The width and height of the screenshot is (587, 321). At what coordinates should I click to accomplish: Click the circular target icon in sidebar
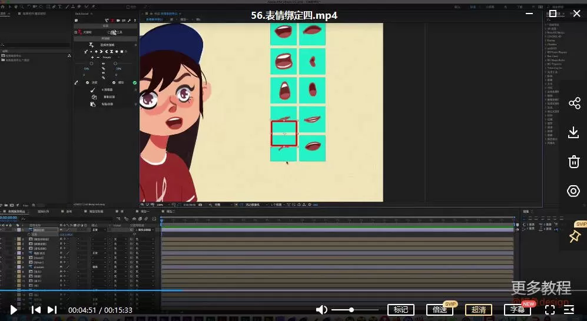coord(574,191)
